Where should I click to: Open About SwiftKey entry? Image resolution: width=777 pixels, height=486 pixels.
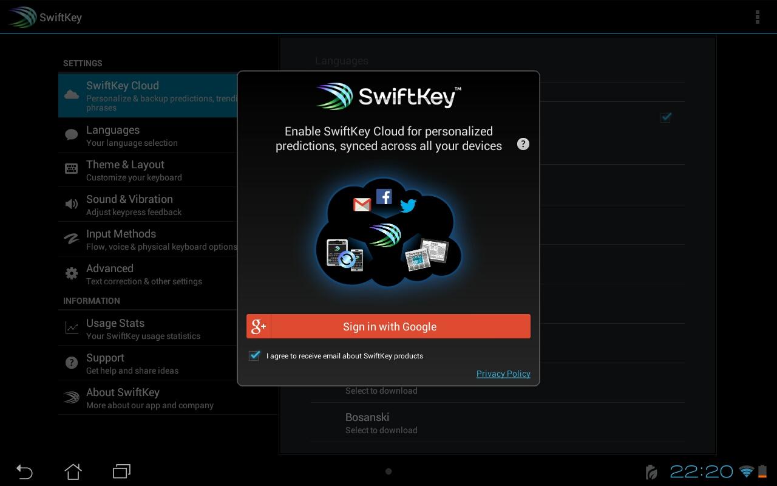(168, 397)
